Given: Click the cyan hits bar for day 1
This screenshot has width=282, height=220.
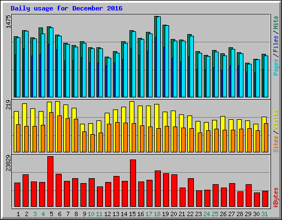Looking at the screenshot, I should tap(18, 67).
